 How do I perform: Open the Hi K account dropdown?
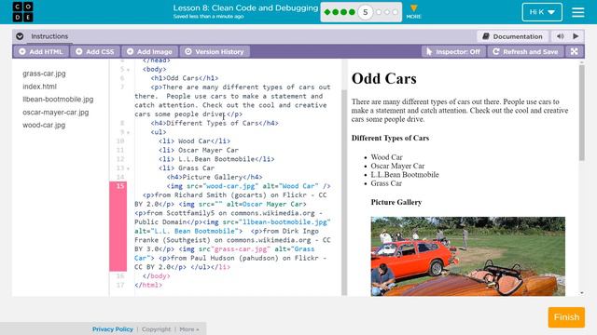coord(542,12)
